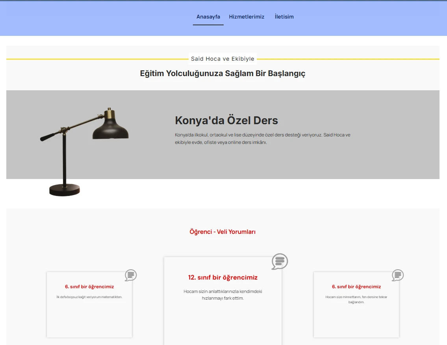Click the "6. sınıf bir öğrencimiz" title above fen review
The image size is (447, 345).
(356, 287)
